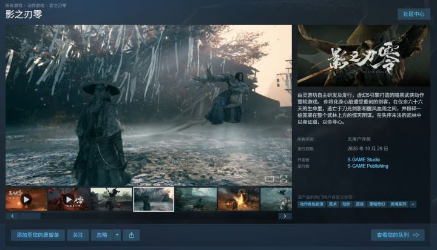Open the 社区中心 button
This screenshot has width=437, height=250.
pyautogui.click(x=413, y=14)
